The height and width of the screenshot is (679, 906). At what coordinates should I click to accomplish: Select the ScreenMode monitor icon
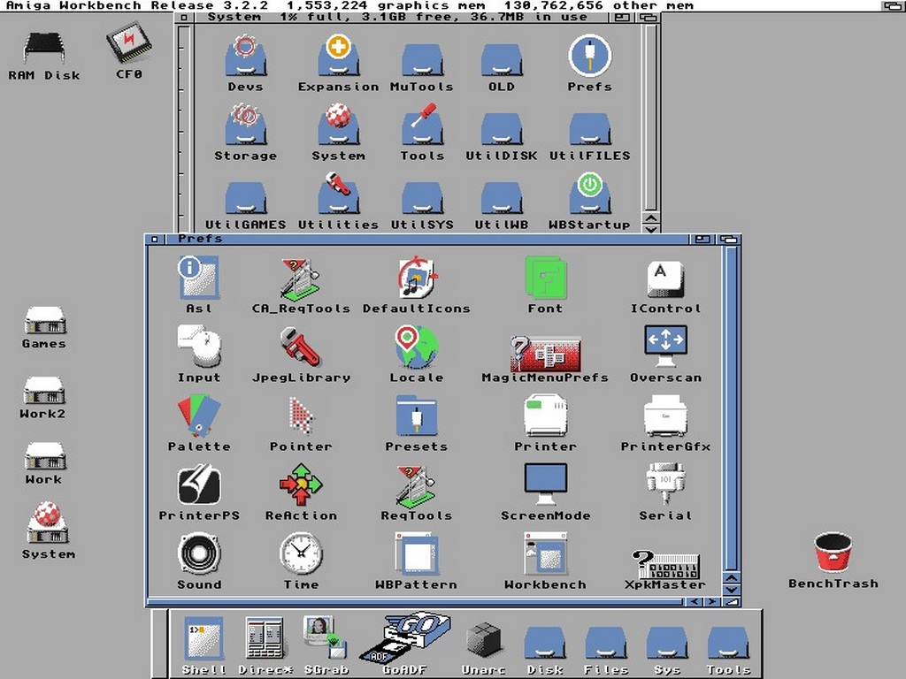pos(545,484)
